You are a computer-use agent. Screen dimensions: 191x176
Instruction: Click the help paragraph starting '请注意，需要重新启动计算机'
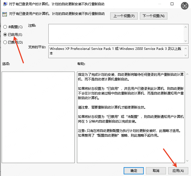pyautogui.click(x=112, y=107)
